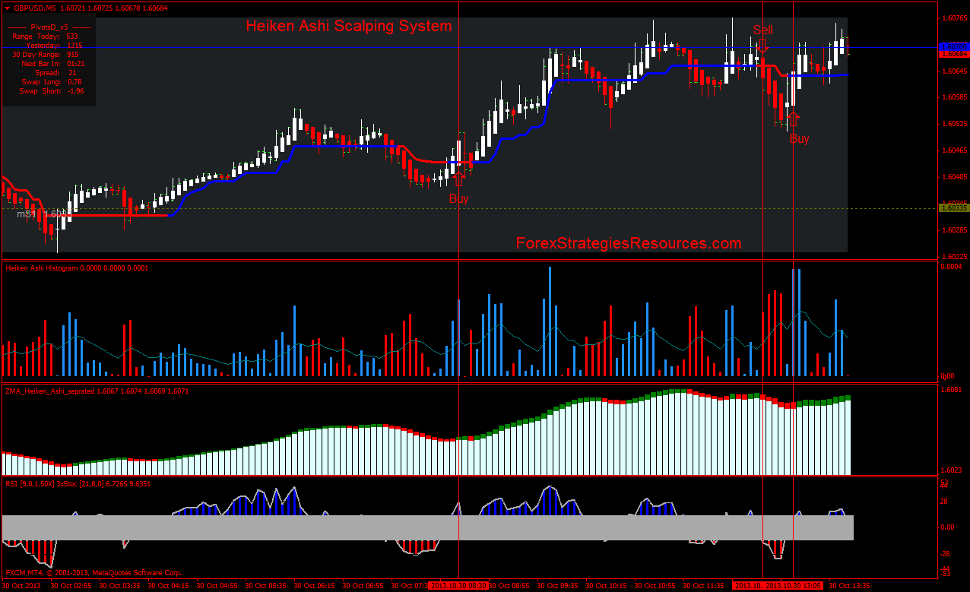Viewport: 970px width, 592px height.
Task: Click the olive 1.60335 pivot price tag
Action: 953,207
